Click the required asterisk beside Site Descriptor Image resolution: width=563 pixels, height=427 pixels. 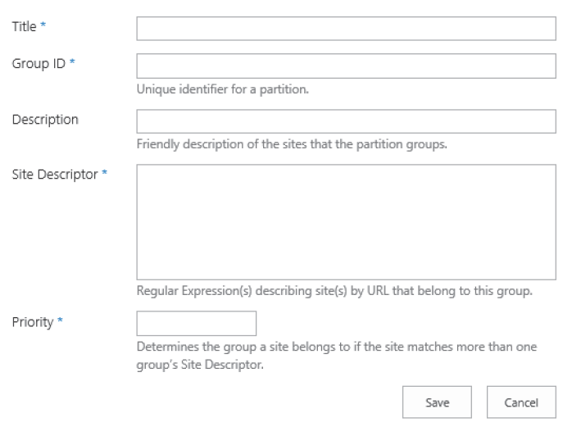tap(104, 175)
